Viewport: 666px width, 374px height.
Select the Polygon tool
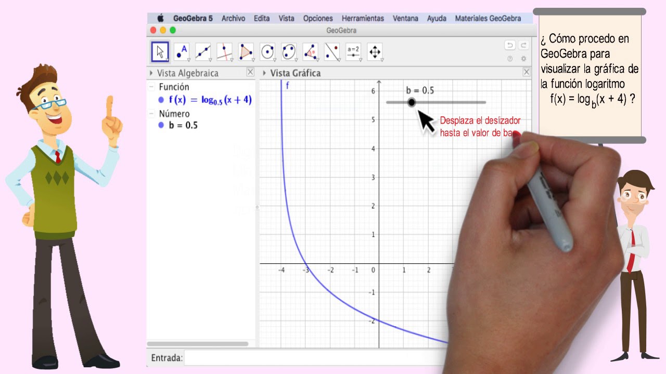point(246,52)
